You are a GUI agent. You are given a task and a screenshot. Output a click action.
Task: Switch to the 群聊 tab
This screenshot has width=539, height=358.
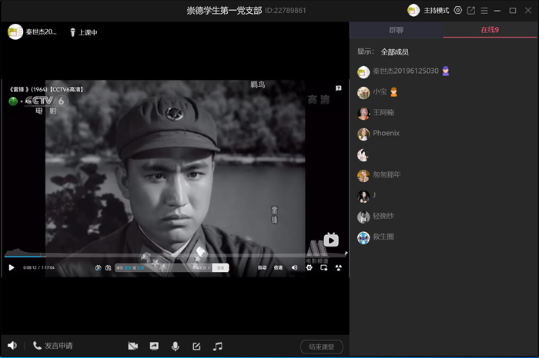tap(396, 30)
